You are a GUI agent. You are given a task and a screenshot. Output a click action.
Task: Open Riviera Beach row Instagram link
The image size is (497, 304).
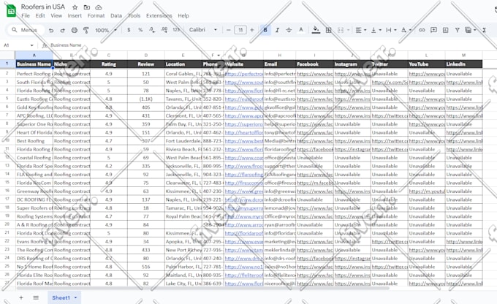[352, 149]
